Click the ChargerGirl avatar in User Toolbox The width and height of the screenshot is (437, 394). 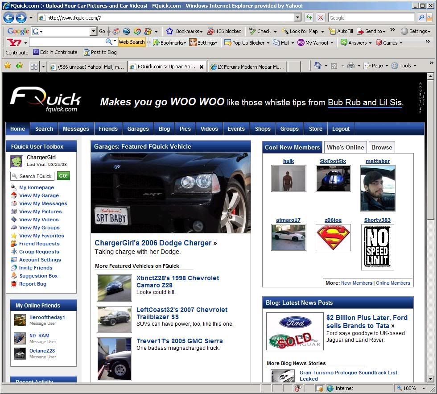tap(17, 162)
